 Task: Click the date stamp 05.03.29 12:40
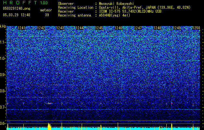[17, 15]
